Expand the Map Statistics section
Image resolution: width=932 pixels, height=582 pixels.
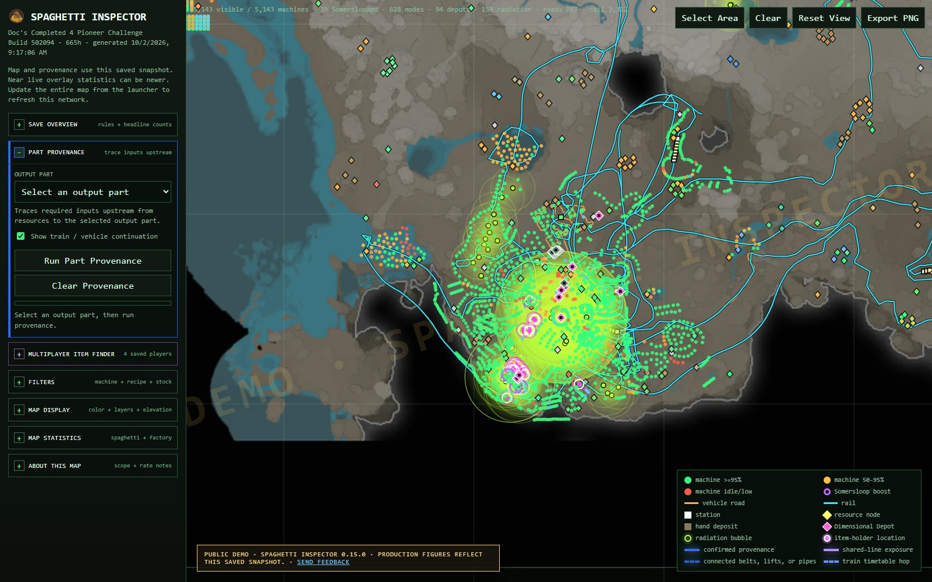[x=93, y=438]
